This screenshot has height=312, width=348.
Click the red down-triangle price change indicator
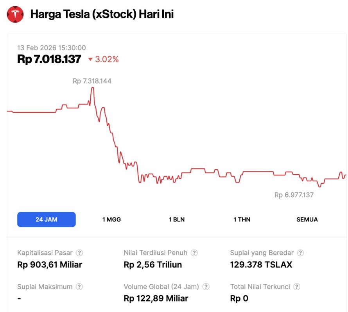point(90,59)
